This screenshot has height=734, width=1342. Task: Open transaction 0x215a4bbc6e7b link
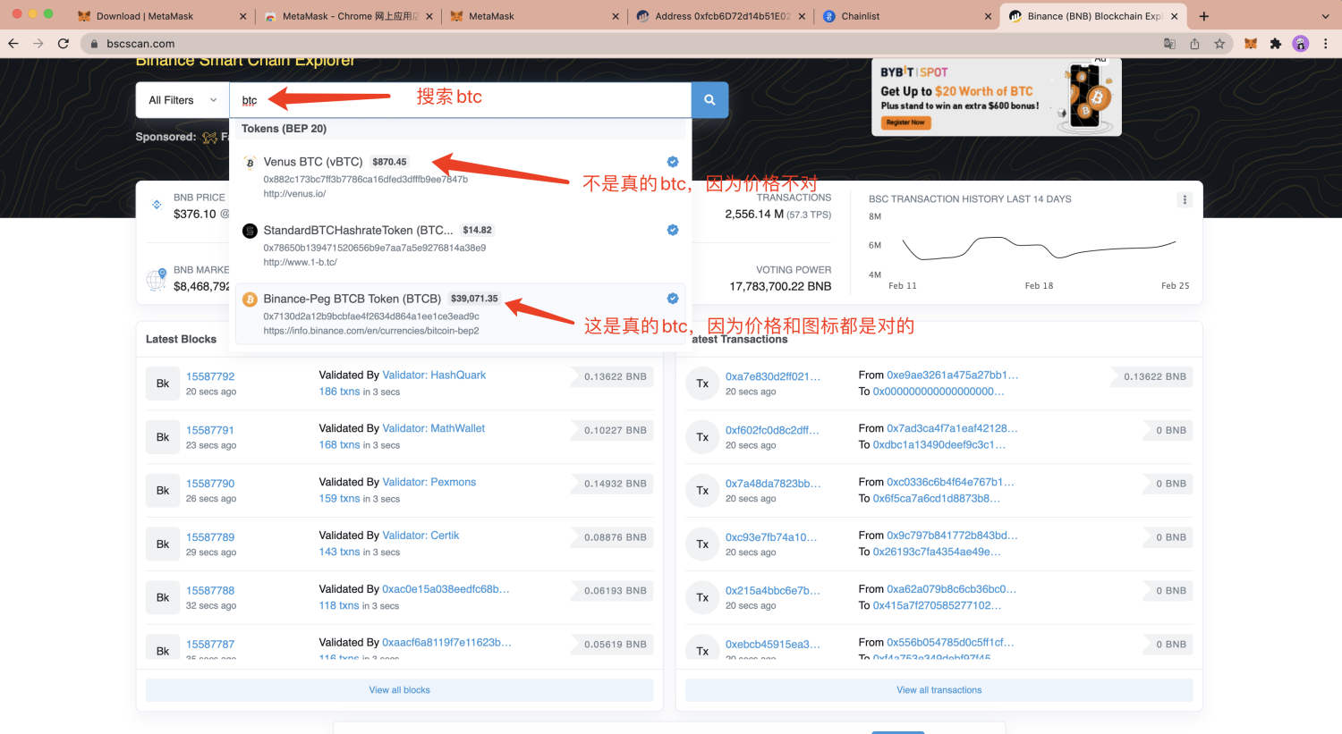(x=773, y=591)
